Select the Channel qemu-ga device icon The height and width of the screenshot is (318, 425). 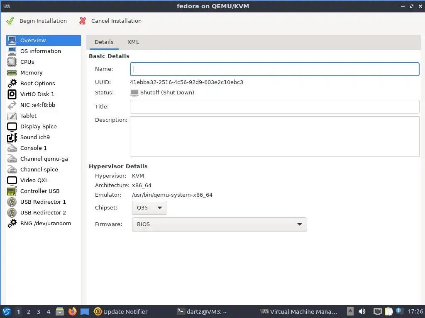pos(12,159)
